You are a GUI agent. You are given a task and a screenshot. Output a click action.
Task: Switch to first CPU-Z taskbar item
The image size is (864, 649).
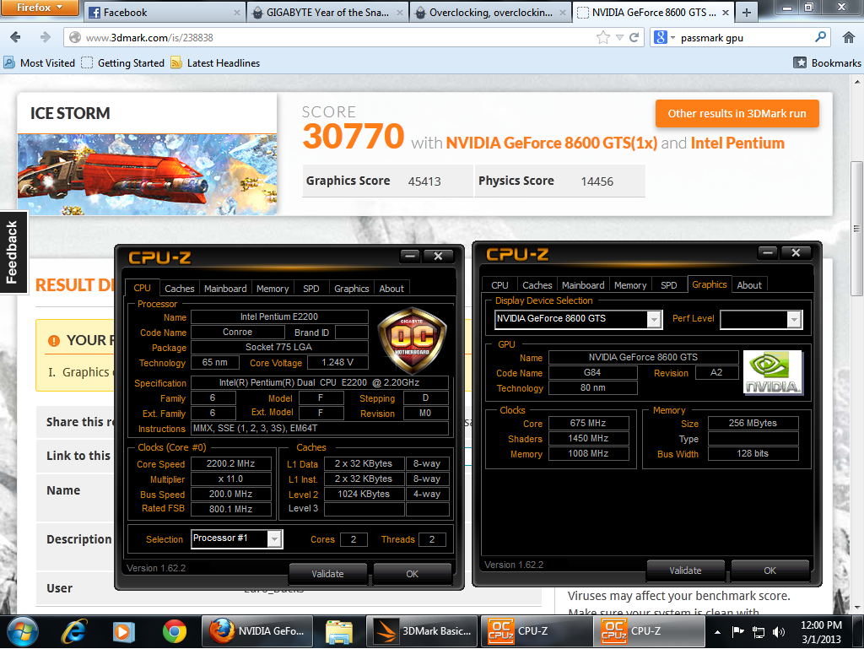point(536,631)
